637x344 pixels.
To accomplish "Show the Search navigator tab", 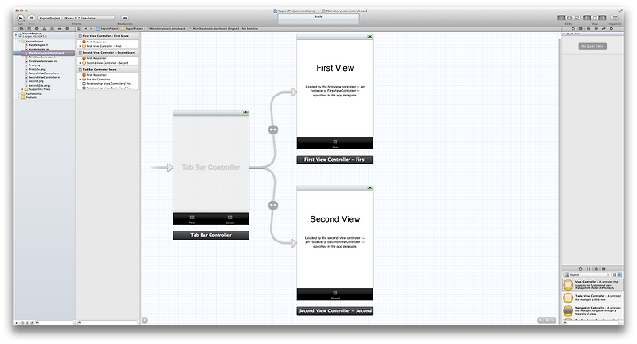I will coord(37,29).
